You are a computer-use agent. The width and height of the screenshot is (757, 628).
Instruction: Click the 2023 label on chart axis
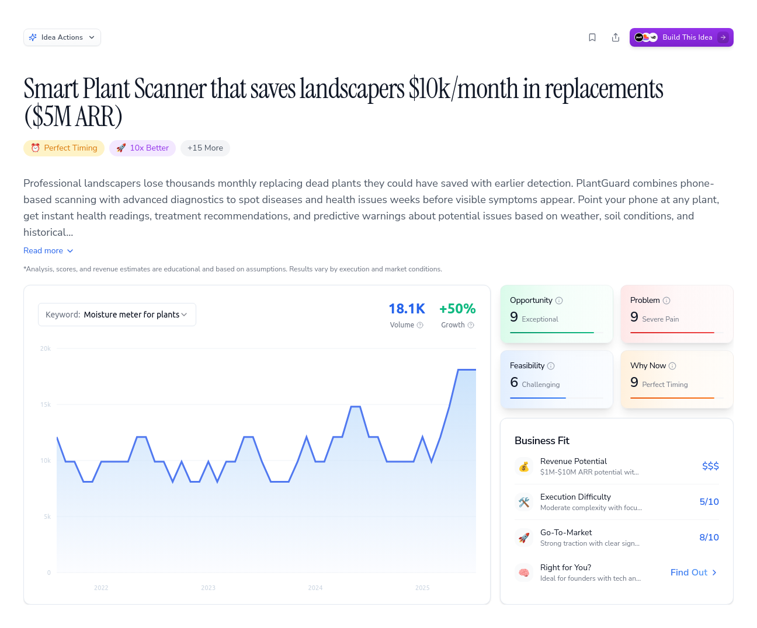point(209,588)
